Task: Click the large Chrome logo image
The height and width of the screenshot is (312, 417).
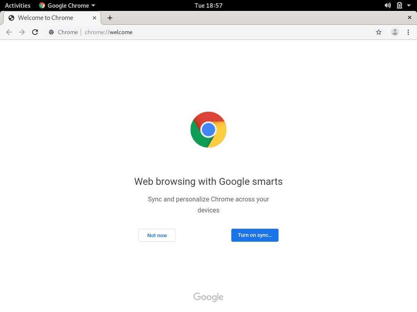Action: (x=208, y=130)
